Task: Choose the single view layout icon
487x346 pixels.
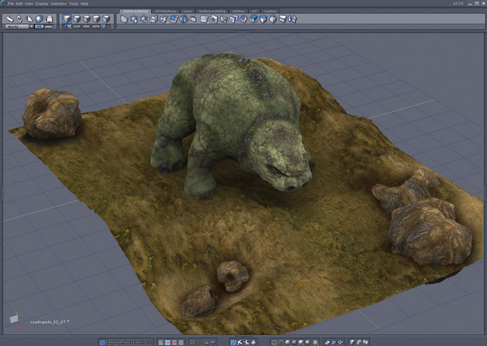Action: pyautogui.click(x=102, y=342)
